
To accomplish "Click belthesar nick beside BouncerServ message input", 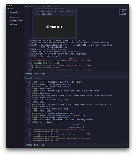I will coord(28,145).
